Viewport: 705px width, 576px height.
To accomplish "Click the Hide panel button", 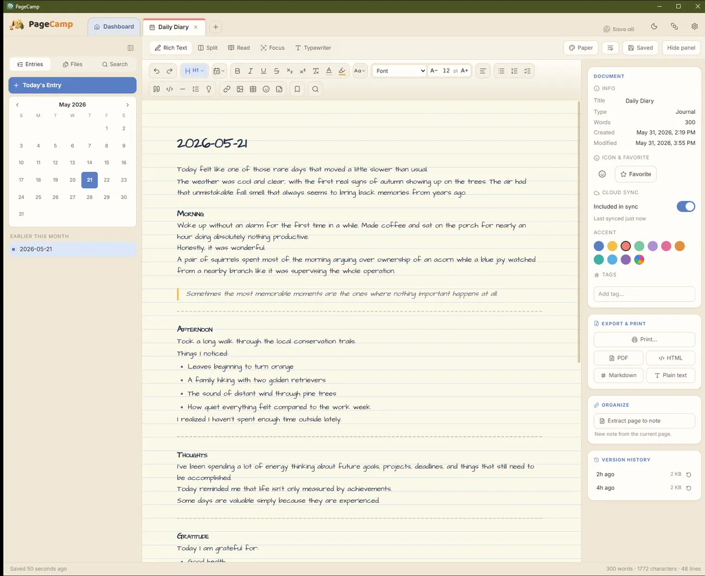I will click(681, 48).
